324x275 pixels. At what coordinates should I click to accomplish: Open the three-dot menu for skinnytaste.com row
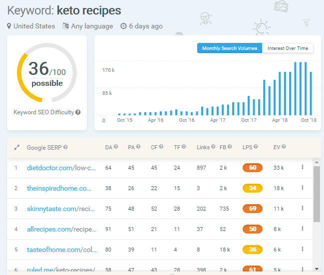click(x=303, y=209)
